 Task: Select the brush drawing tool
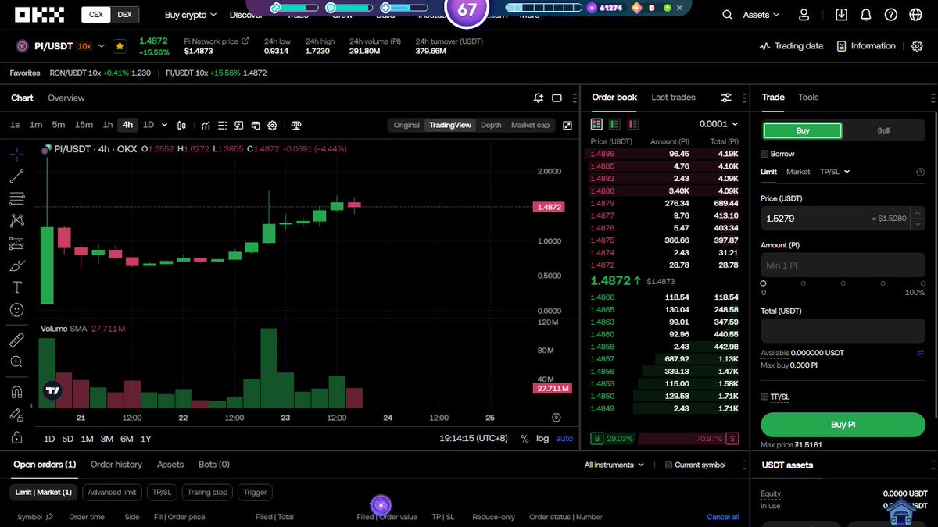click(x=16, y=265)
